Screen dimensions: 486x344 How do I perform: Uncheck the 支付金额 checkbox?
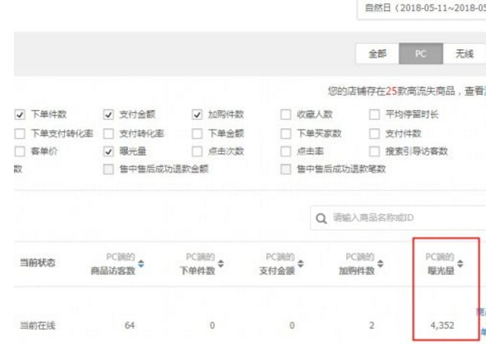108,115
